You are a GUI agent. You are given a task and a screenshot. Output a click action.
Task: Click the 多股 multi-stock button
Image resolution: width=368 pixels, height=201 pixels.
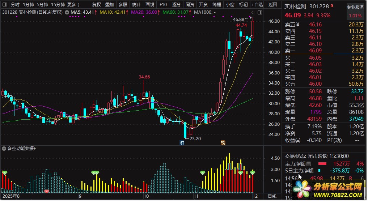[123, 4]
